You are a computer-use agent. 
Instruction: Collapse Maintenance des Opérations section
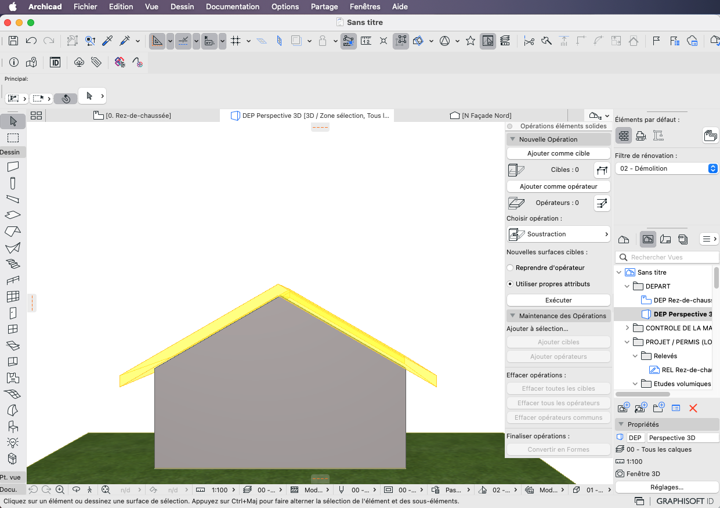pyautogui.click(x=512, y=316)
